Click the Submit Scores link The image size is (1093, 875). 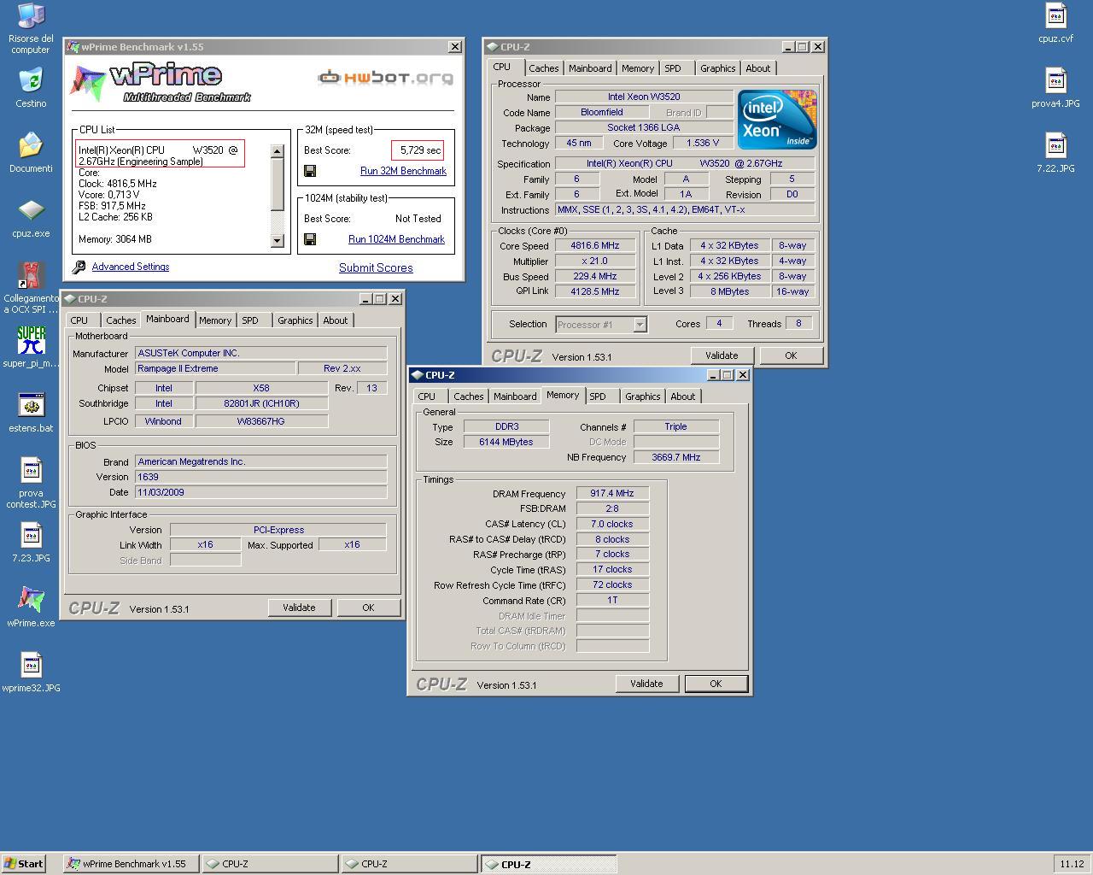(376, 267)
